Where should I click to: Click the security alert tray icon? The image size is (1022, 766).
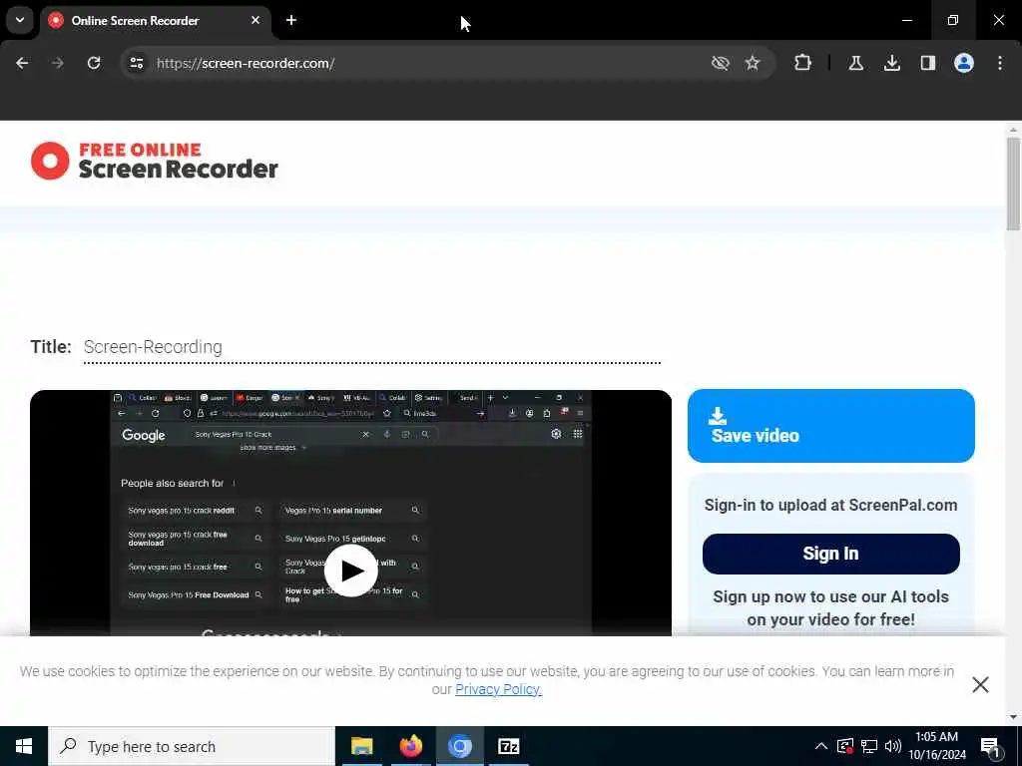[x=845, y=746]
